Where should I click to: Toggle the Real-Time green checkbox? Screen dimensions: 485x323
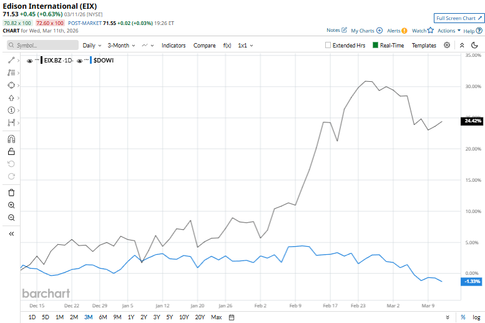(375, 45)
